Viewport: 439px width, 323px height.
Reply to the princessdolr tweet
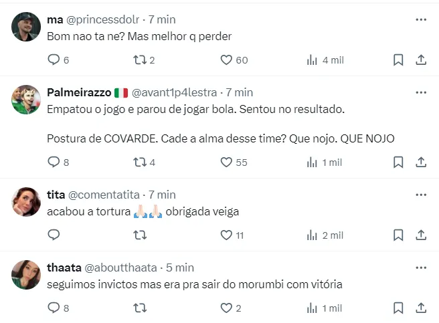(54, 60)
